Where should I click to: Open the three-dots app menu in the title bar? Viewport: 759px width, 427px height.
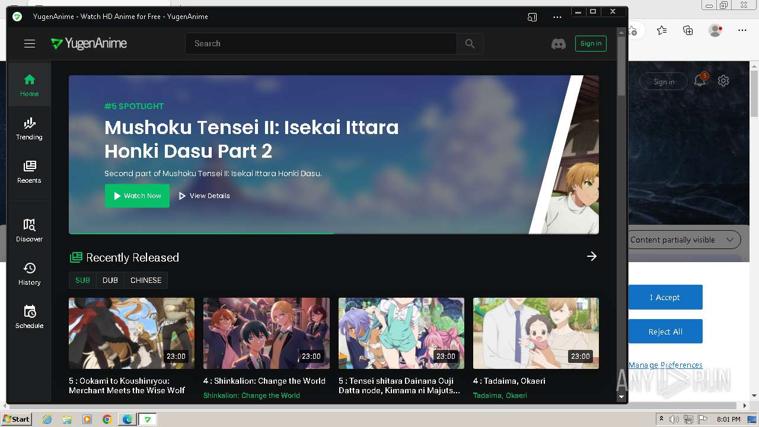pyautogui.click(x=557, y=17)
